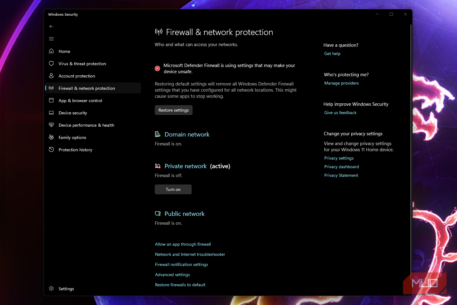Open Domain network settings

pos(187,134)
